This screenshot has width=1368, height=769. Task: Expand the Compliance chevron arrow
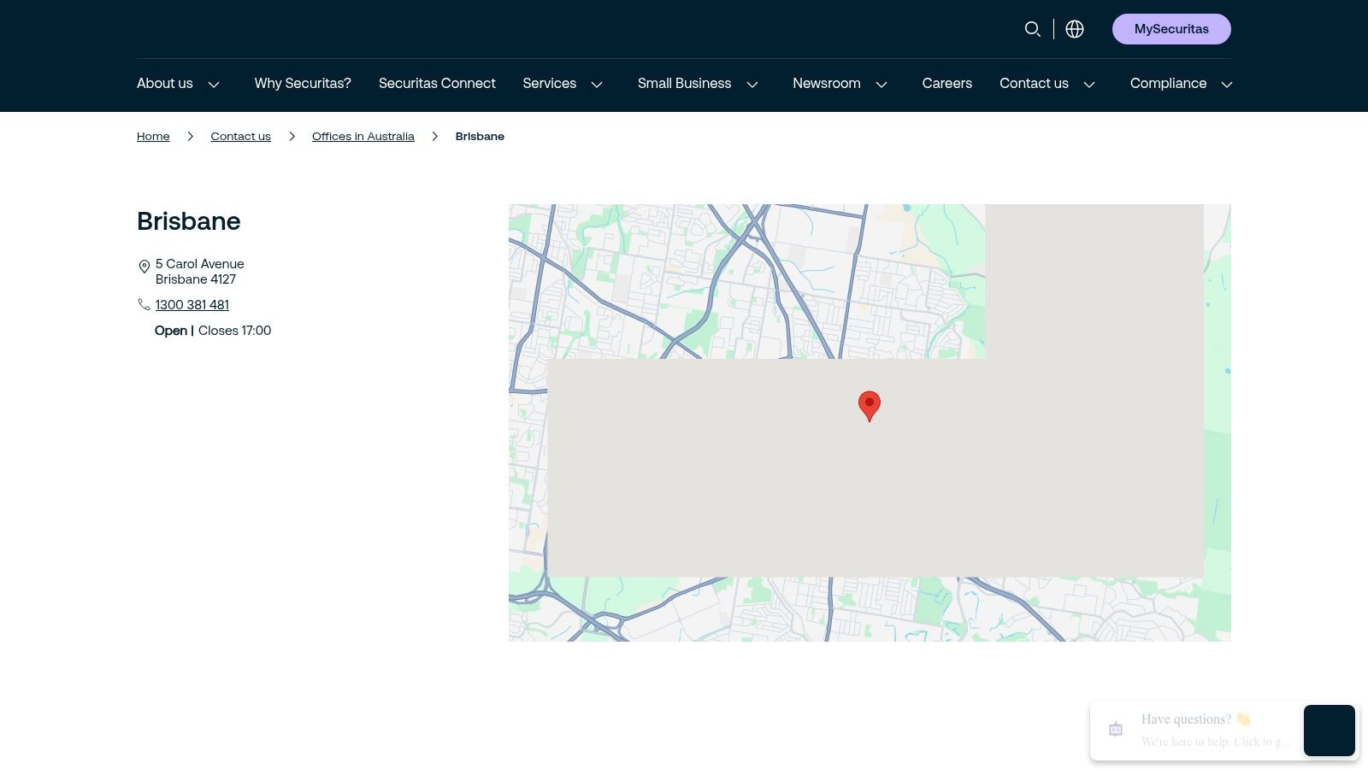click(x=1226, y=85)
